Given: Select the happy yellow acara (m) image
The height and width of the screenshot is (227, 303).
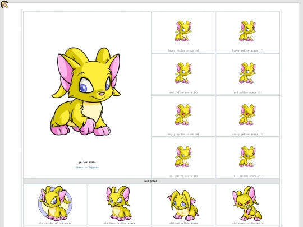Looking at the screenshot, I should (x=183, y=31).
